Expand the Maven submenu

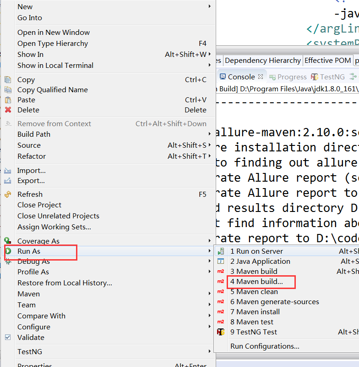coord(210,294)
